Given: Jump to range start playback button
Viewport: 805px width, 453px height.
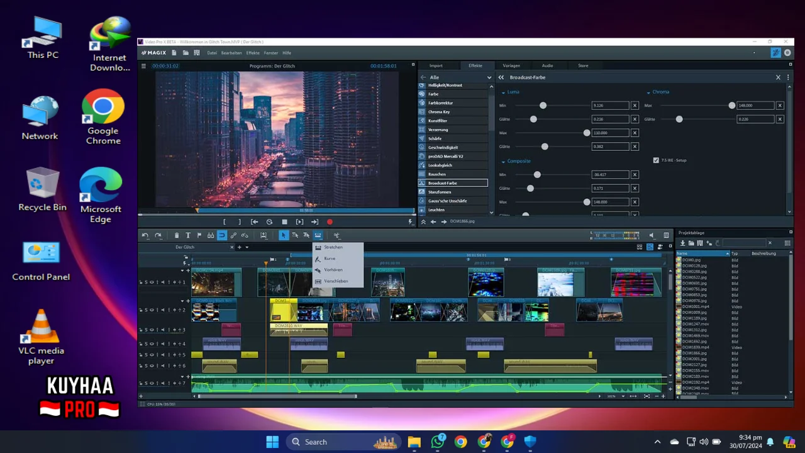Looking at the screenshot, I should click(254, 221).
